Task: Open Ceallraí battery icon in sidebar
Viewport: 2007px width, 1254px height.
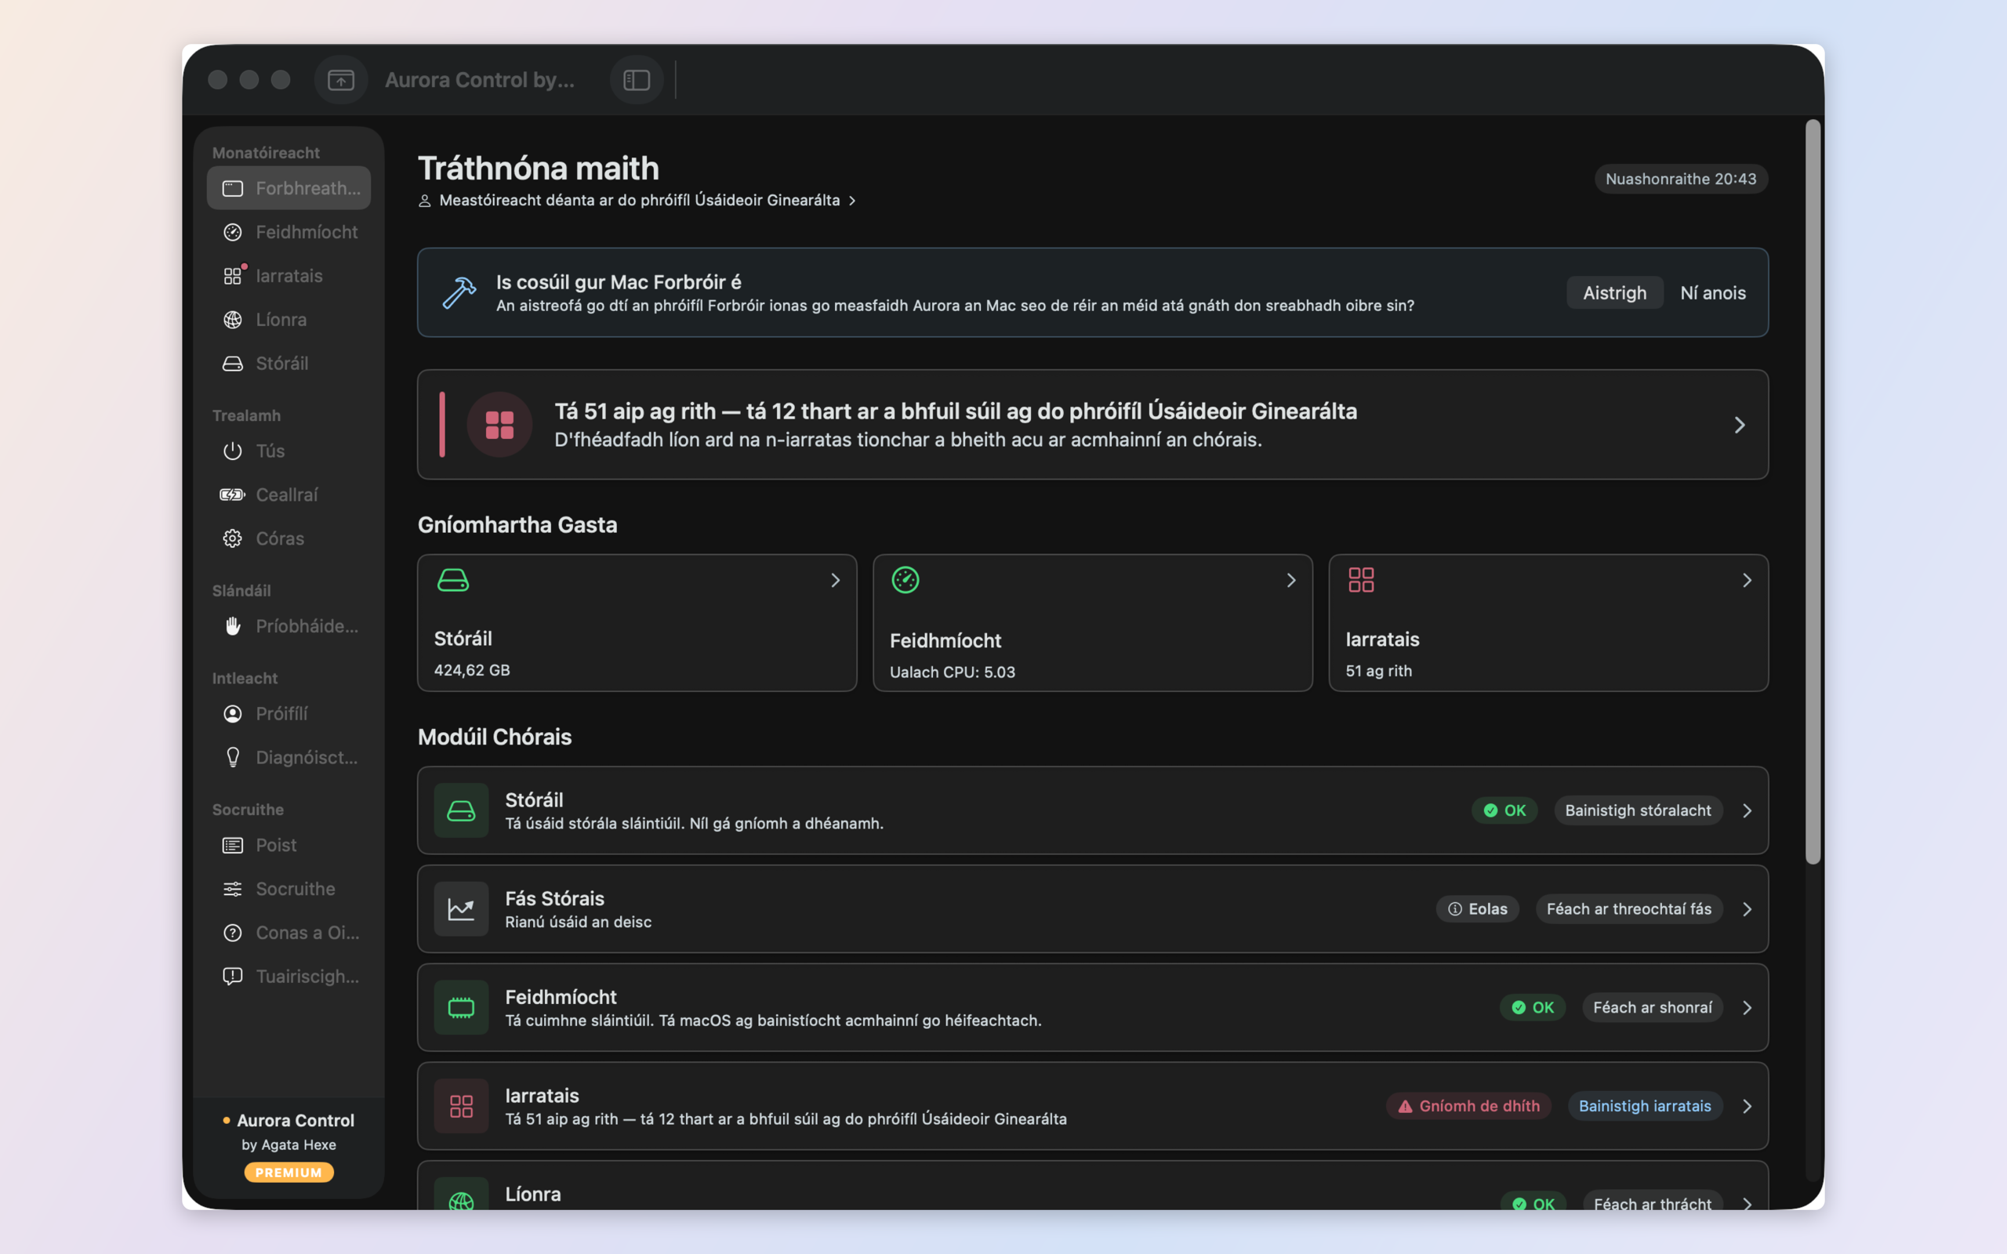Action: 232,495
